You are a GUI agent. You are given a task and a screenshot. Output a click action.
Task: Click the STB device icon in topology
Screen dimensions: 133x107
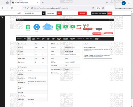tap(99, 29)
